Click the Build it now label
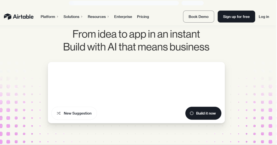The width and height of the screenshot is (277, 145). click(x=206, y=113)
